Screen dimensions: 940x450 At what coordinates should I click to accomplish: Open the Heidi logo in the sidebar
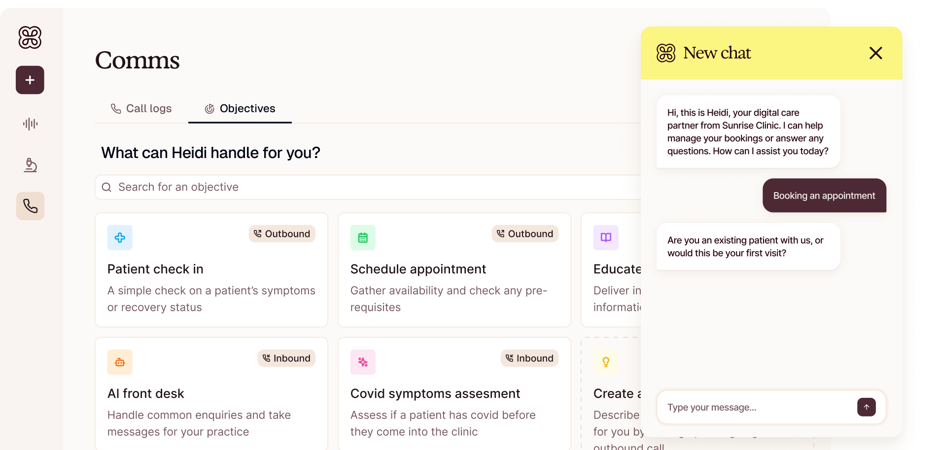click(30, 37)
